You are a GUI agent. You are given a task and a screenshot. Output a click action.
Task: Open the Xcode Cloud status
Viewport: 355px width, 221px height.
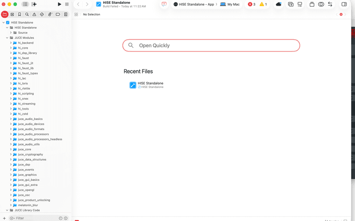tap(279, 4)
